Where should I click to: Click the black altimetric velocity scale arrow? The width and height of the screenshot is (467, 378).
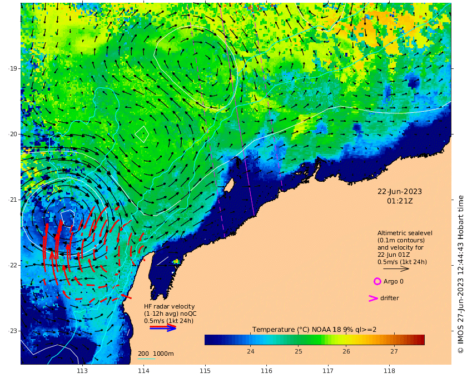coord(396,268)
